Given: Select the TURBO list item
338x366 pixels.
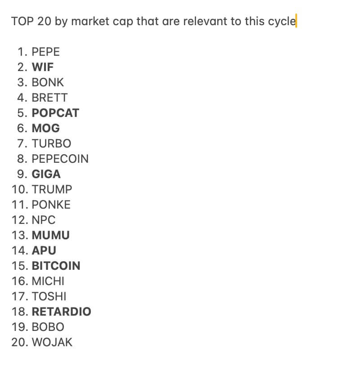Looking at the screenshot, I should tap(51, 143).
